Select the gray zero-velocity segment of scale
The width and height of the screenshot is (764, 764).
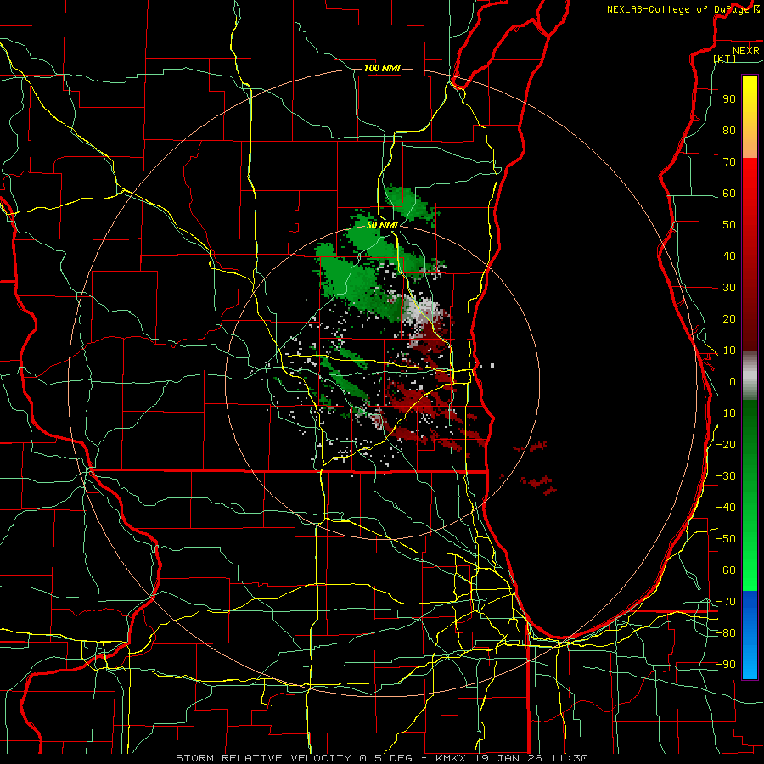point(750,376)
